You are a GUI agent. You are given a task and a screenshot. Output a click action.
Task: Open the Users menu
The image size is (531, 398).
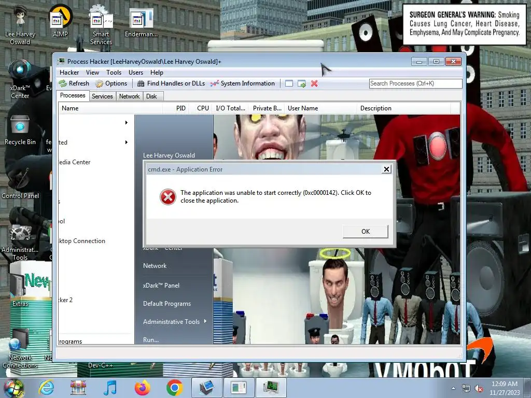pos(136,73)
